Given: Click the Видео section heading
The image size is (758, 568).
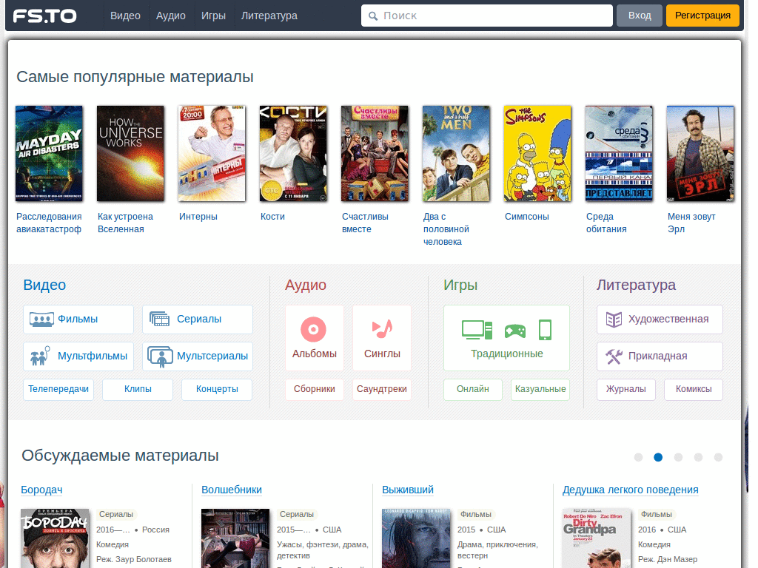Looking at the screenshot, I should 44,285.
